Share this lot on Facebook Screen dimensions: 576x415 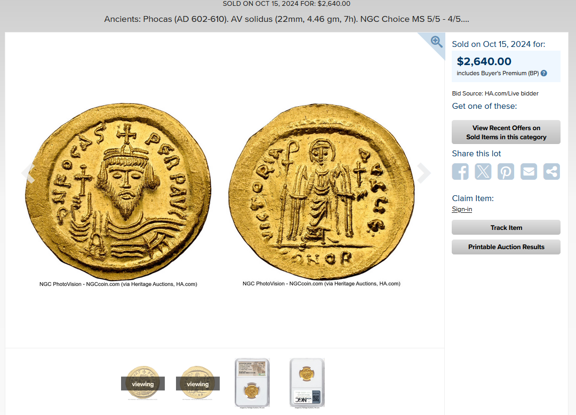(460, 172)
